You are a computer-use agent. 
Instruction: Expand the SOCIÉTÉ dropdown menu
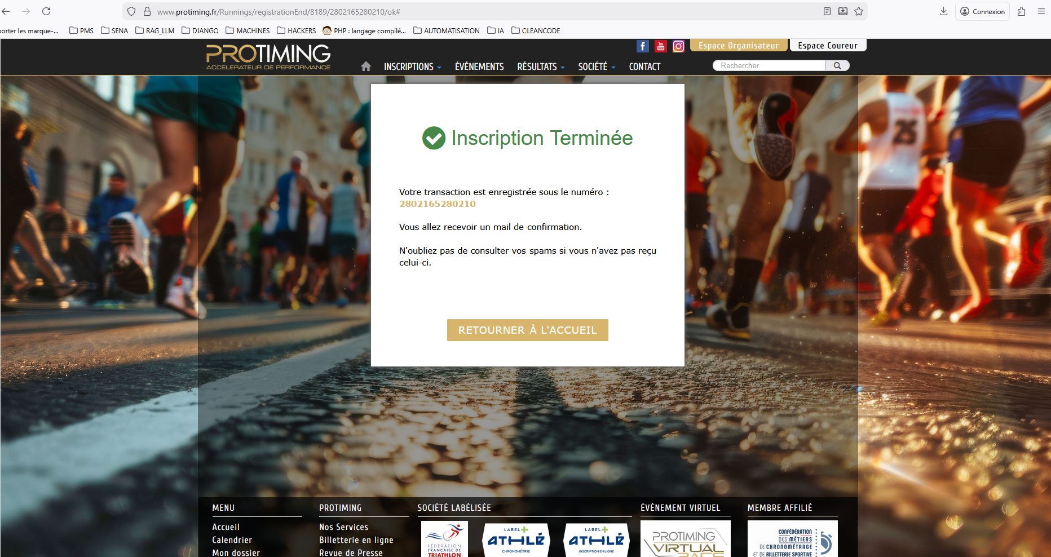pos(597,67)
